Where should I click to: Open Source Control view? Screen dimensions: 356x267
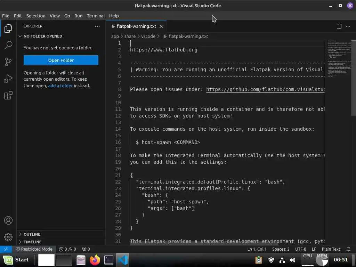pyautogui.click(x=8, y=62)
